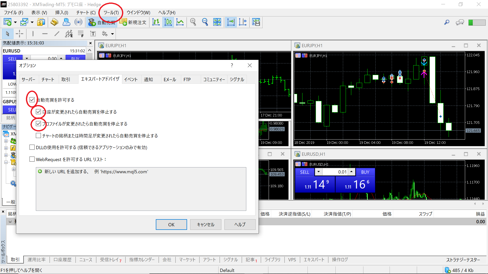Enable the WebRequest URL list checkbox
The width and height of the screenshot is (488, 274).
click(x=32, y=159)
